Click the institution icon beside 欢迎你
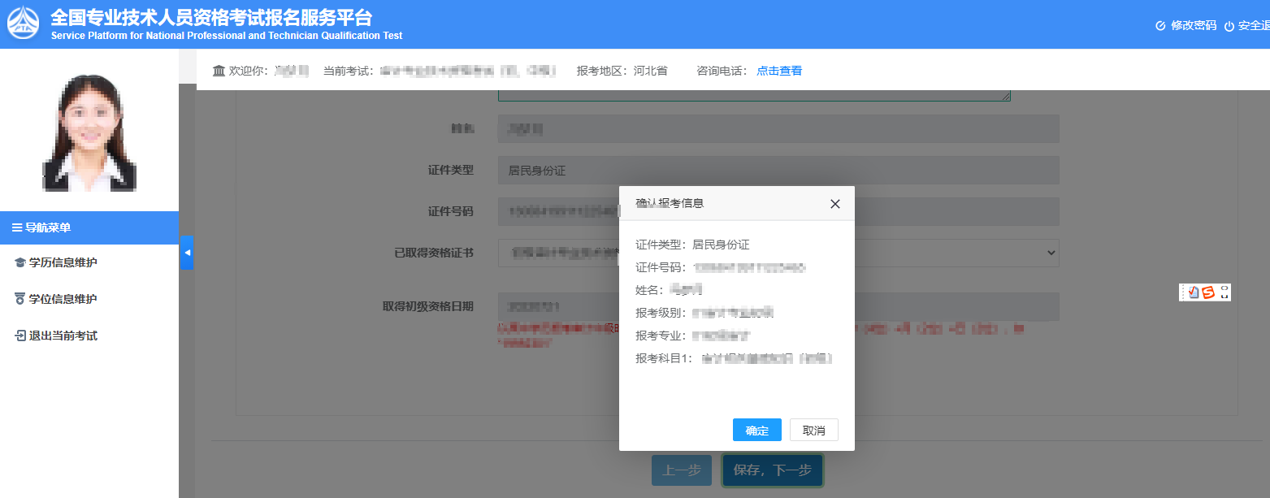The height and width of the screenshot is (498, 1270). point(219,71)
